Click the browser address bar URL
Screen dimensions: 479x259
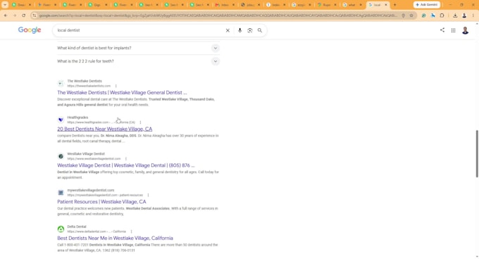click(x=218, y=15)
